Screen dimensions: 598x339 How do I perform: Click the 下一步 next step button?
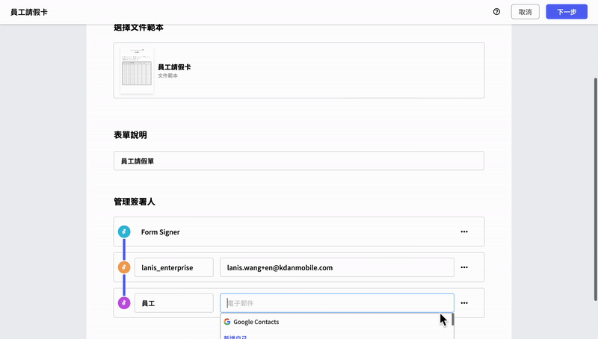coord(567,12)
